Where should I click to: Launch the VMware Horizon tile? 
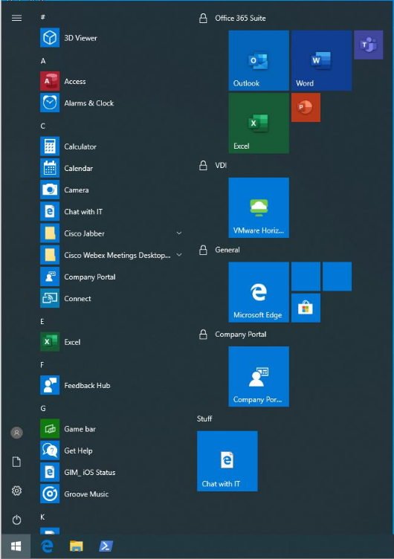click(259, 207)
